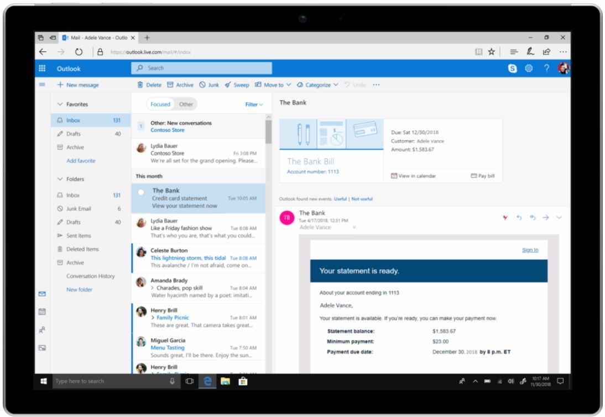The image size is (605, 417).
Task: Expand recipient details next to Adele Vance
Action: click(x=354, y=228)
